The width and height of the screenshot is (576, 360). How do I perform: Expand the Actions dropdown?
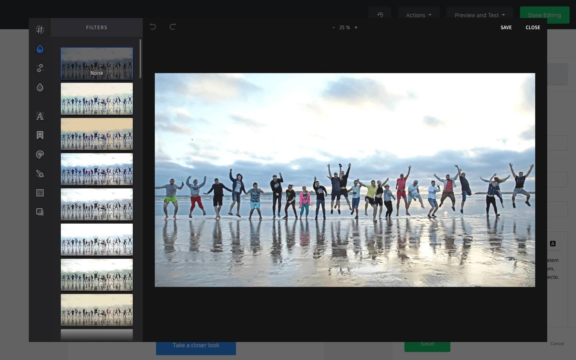pos(418,15)
